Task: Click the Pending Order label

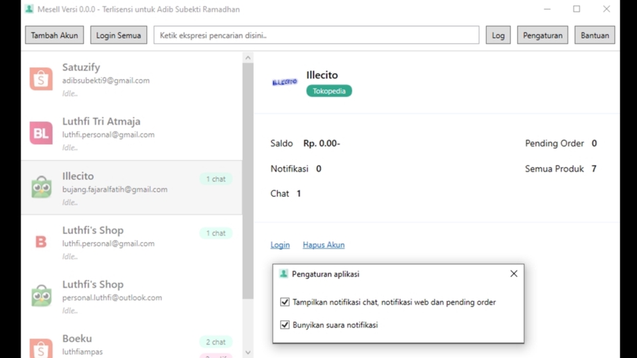Action: tap(555, 143)
